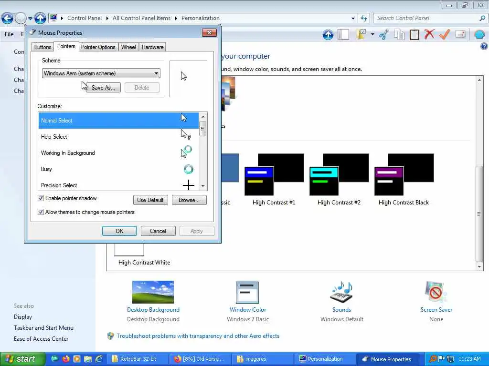This screenshot has width=489, height=366.
Task: Click Cancel in Mouse Properties
Action: 158,231
